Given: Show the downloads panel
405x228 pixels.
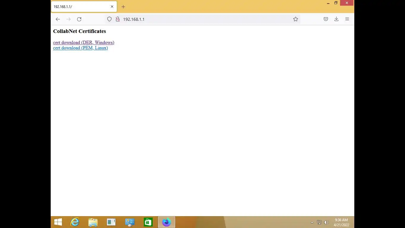Looking at the screenshot, I should tap(337, 19).
